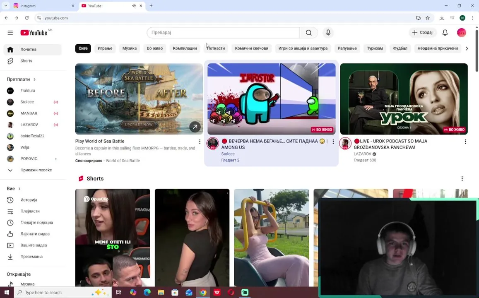Open the Fraktura channel subscription
The image size is (479, 298).
coord(33,91)
